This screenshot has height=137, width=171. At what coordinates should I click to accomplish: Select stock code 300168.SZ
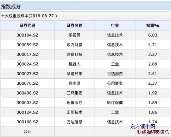click(x=27, y=122)
